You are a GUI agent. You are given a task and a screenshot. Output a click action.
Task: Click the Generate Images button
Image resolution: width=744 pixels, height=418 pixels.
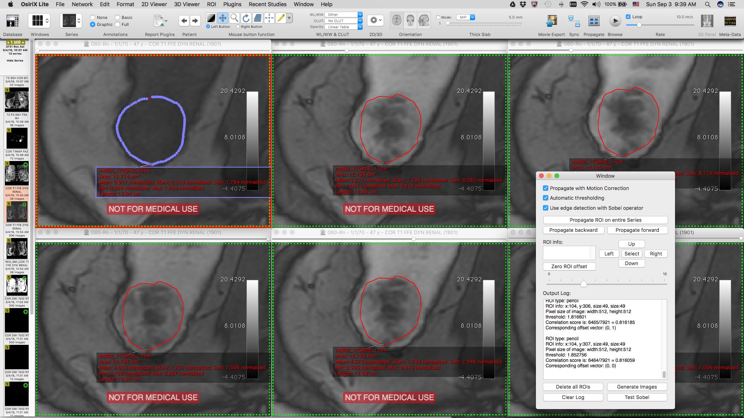point(637,387)
